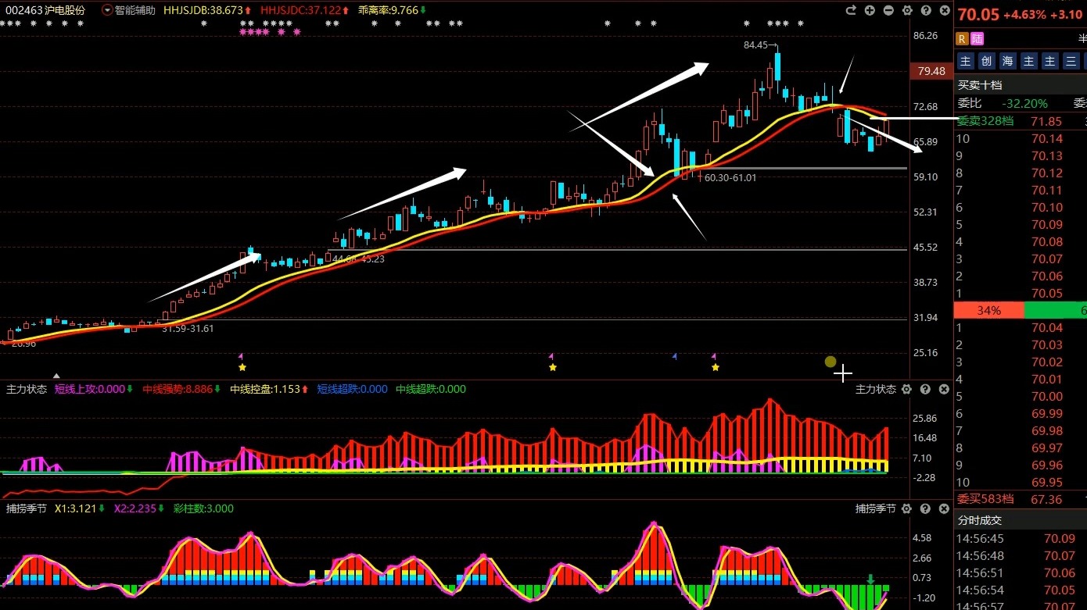Click the 002463 沪电股份 stock title
The width and height of the screenshot is (1087, 610).
click(45, 10)
